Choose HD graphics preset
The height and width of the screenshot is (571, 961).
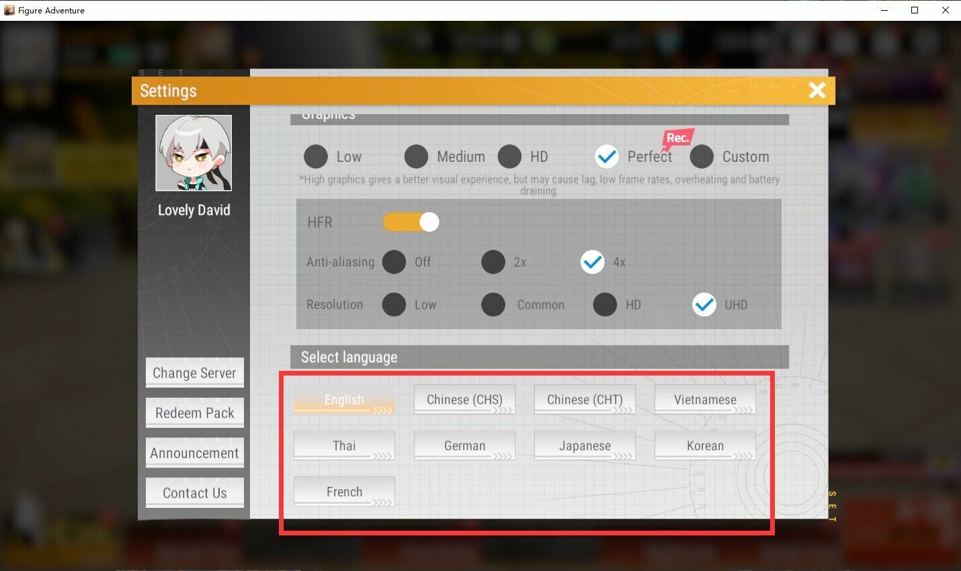[509, 157]
